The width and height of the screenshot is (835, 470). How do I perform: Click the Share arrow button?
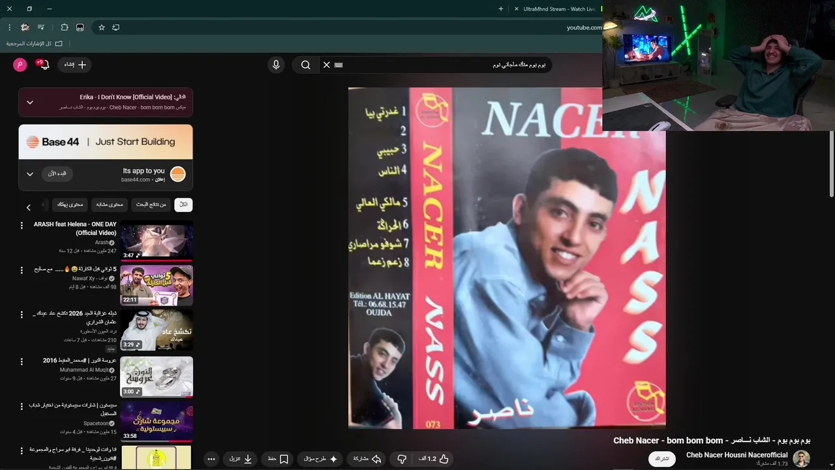point(367,459)
